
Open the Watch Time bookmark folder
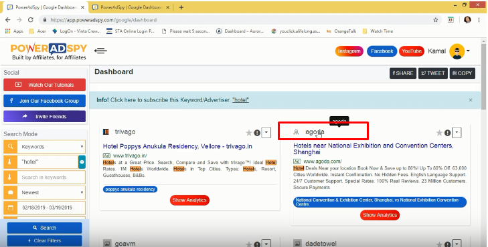coord(378,31)
